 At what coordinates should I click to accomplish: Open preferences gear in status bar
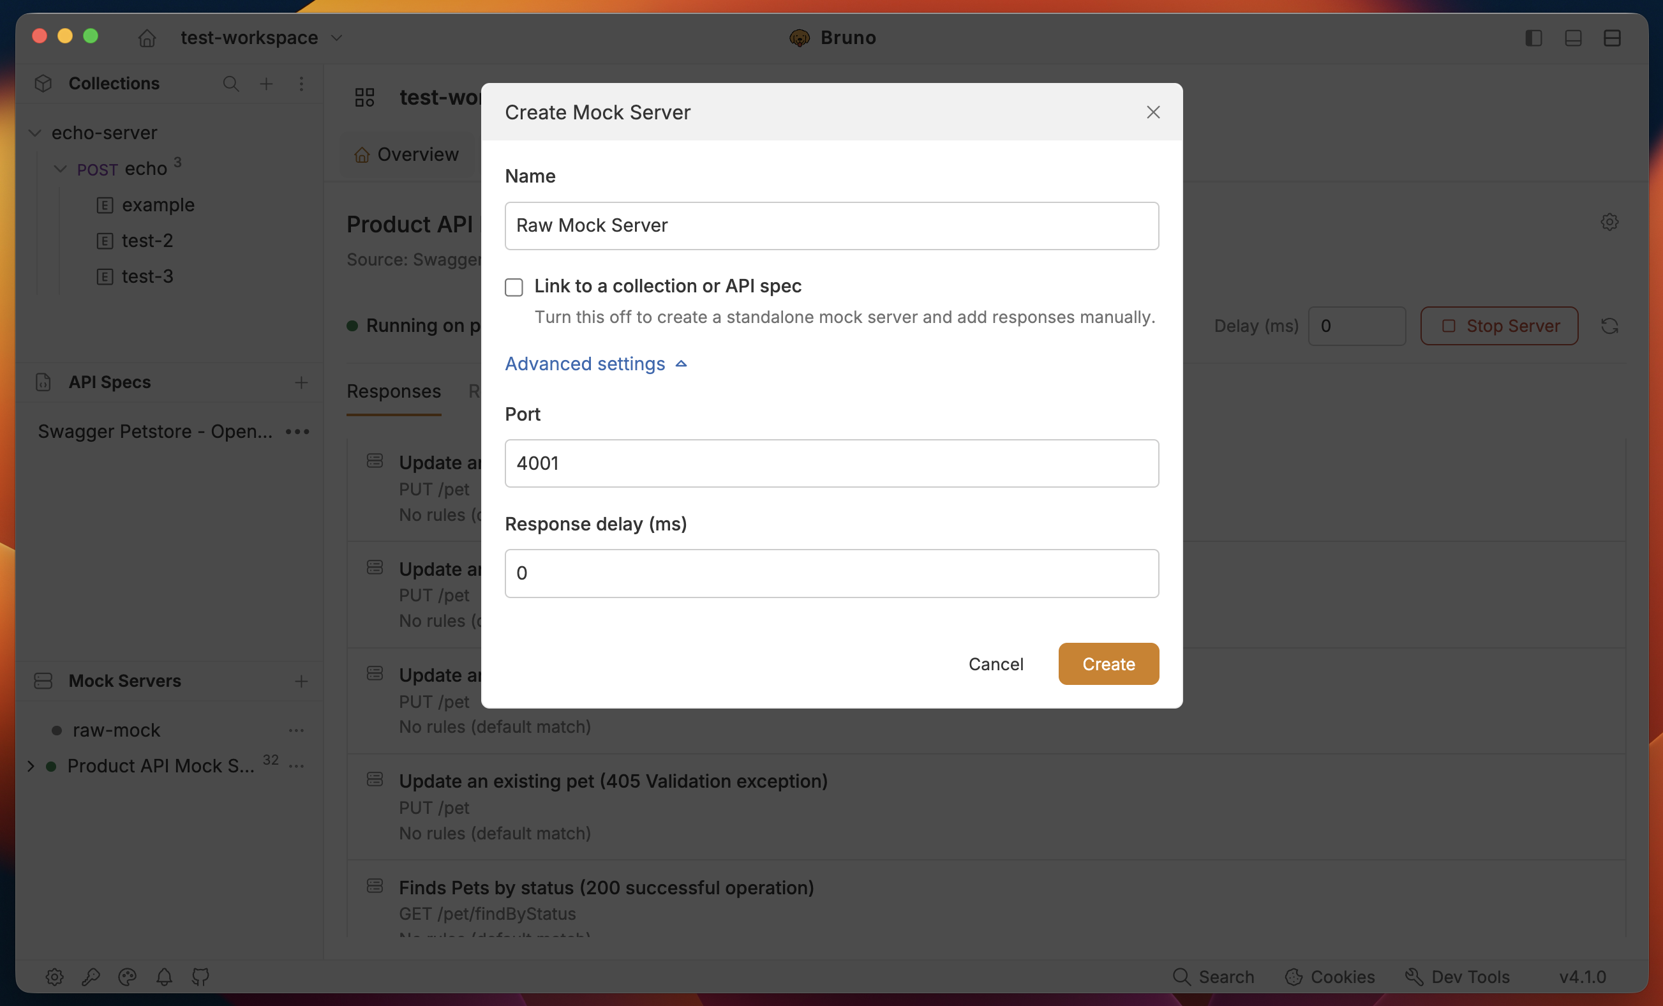[x=55, y=977]
